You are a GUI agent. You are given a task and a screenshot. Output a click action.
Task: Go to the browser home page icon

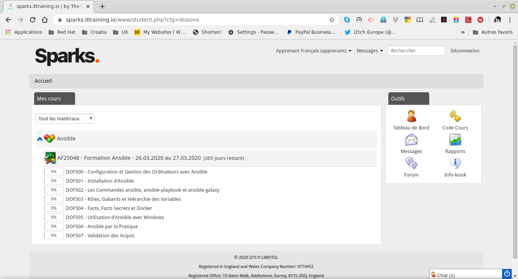click(45, 20)
